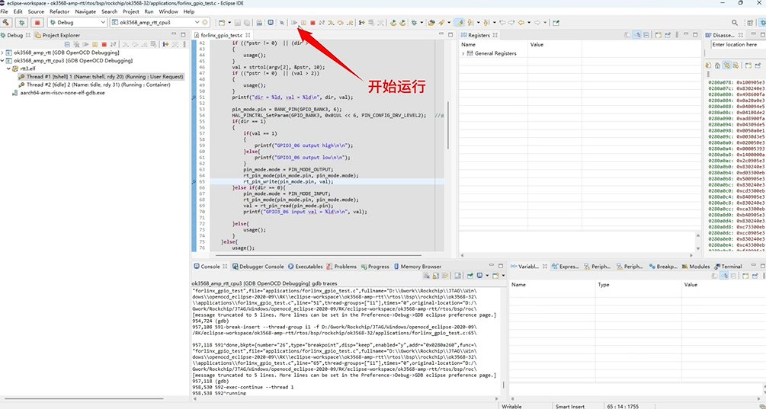Click the New file icon in the toolbar
The height and width of the screenshot is (409, 766).
[x=222, y=22]
